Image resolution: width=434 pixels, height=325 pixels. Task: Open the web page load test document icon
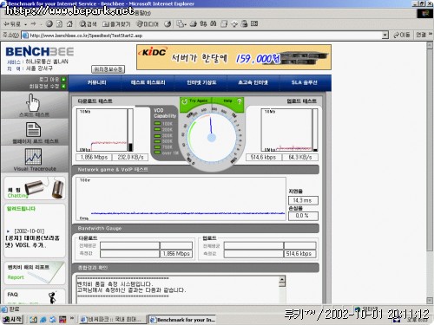(33, 129)
